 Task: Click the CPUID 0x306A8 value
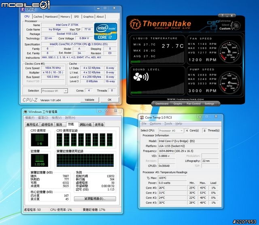(x=166, y=166)
